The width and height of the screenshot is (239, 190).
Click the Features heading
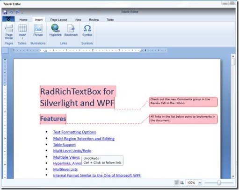tap(53, 119)
